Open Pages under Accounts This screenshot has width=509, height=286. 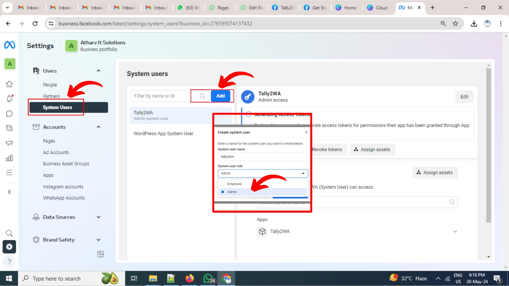point(49,141)
